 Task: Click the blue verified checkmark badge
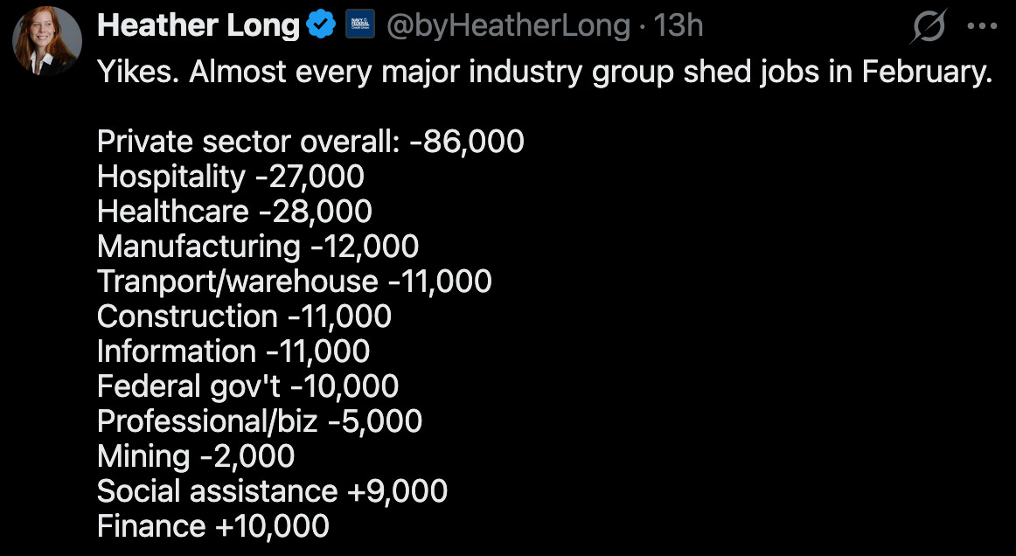[321, 26]
